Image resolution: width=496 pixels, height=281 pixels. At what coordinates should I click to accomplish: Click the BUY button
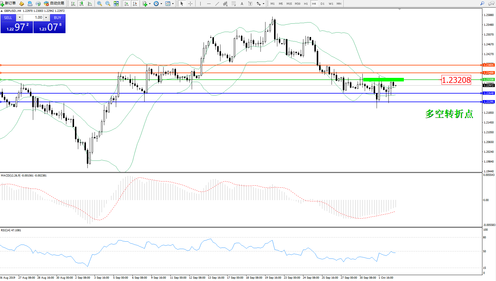click(x=57, y=18)
